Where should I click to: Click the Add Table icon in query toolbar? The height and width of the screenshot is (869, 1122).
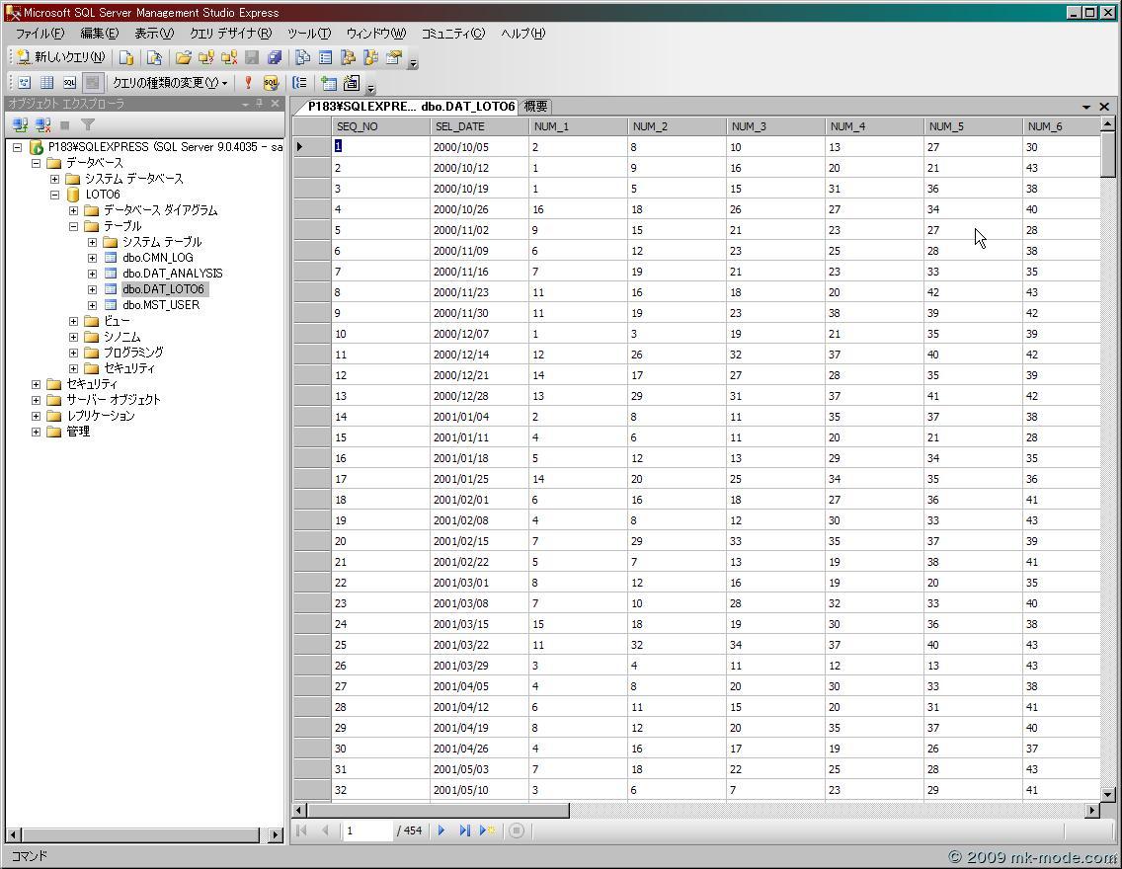(x=328, y=83)
